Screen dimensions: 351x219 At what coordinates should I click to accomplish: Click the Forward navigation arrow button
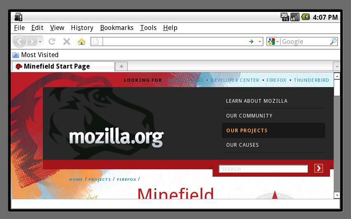32,41
